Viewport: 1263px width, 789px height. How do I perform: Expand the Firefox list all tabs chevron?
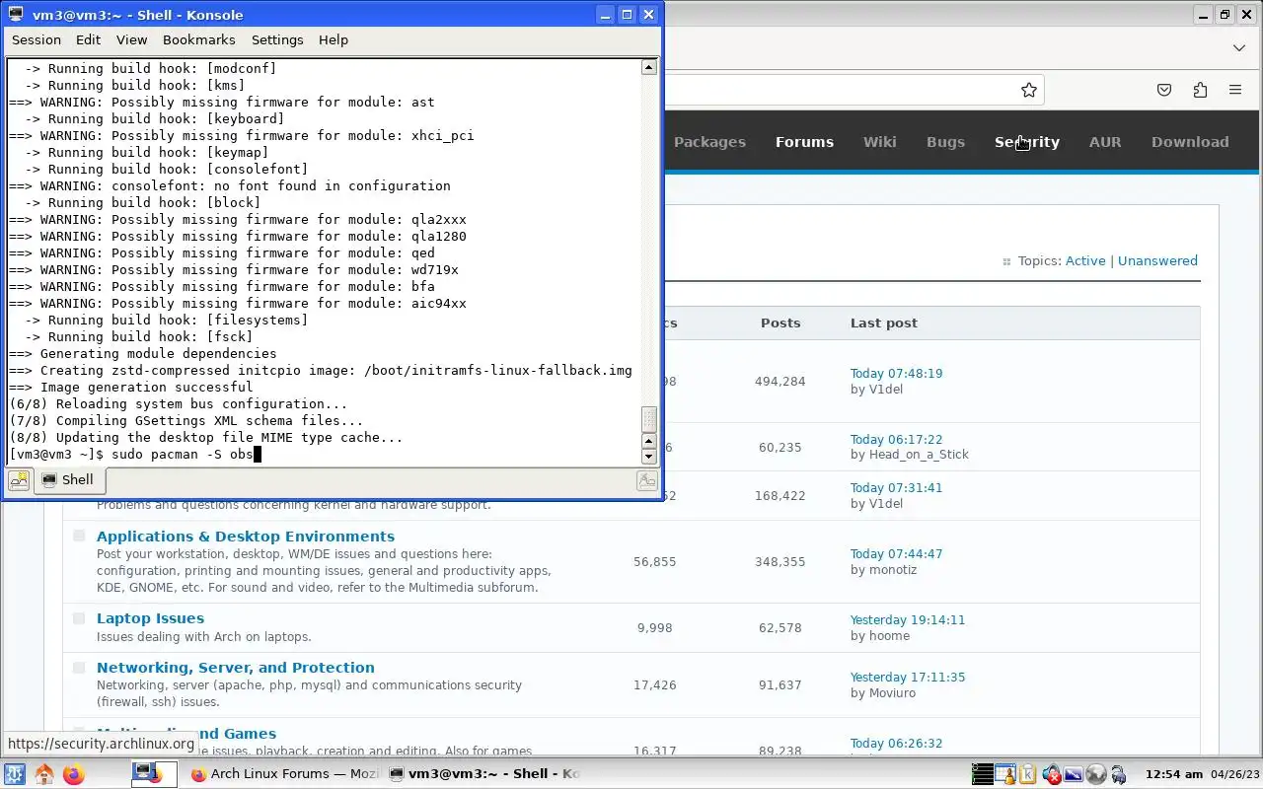pos(1239,47)
